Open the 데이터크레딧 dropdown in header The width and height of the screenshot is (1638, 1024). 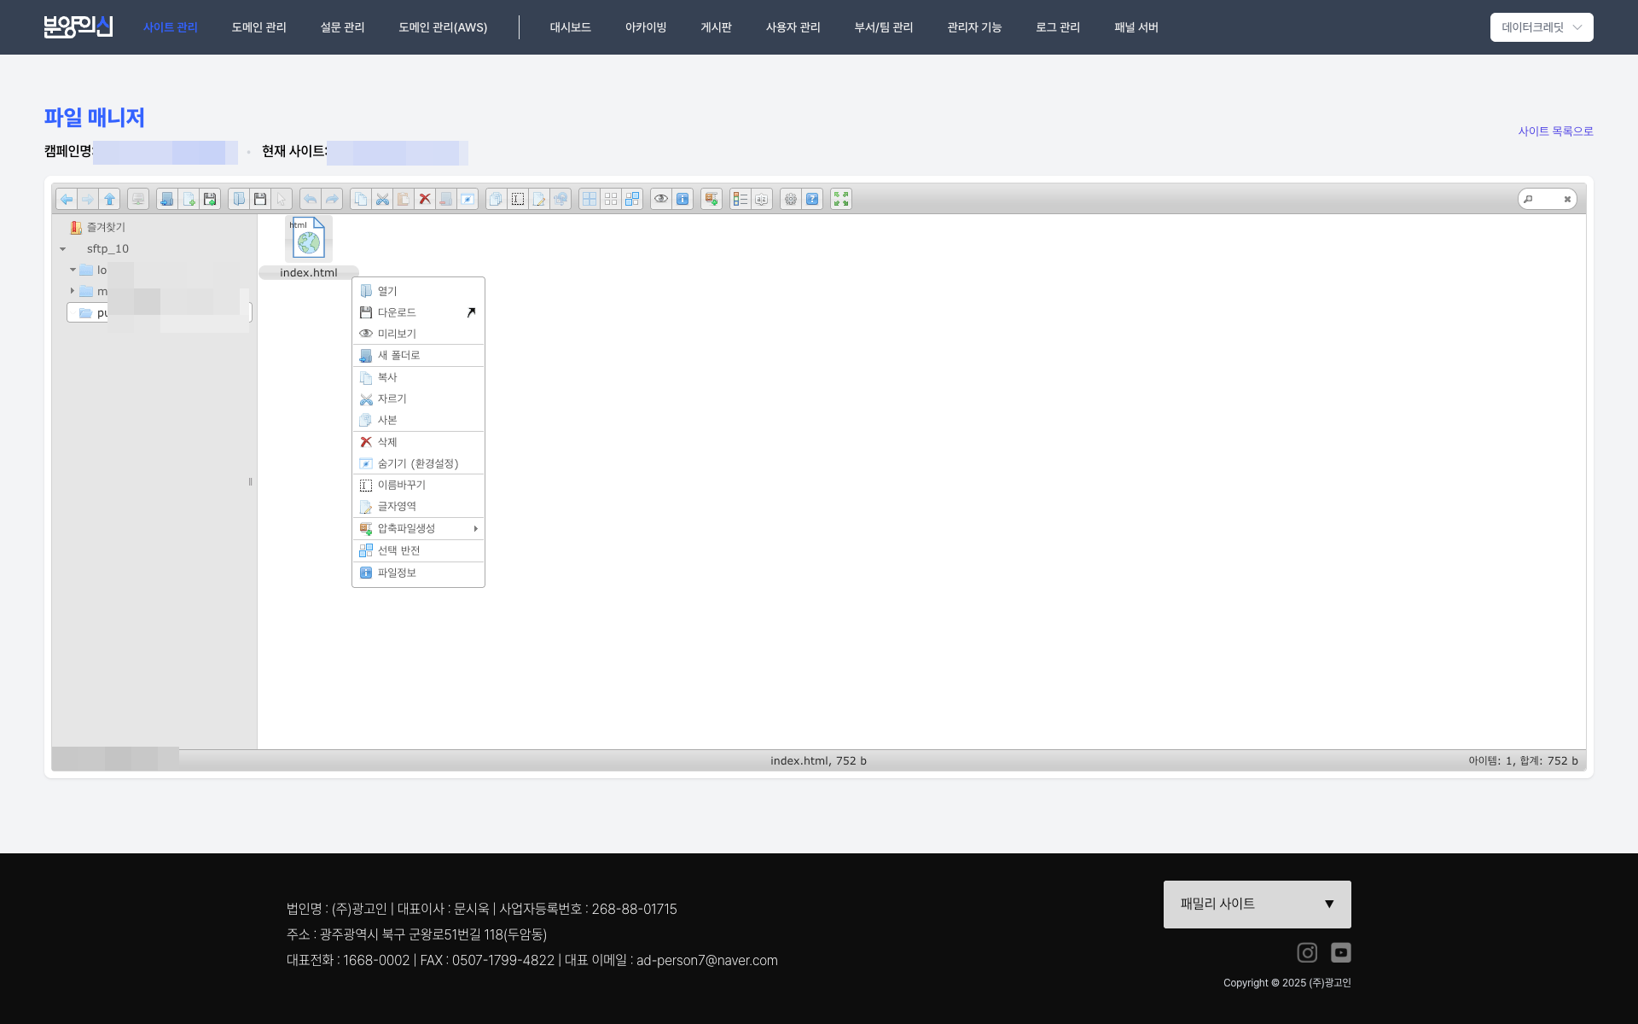pos(1541,27)
